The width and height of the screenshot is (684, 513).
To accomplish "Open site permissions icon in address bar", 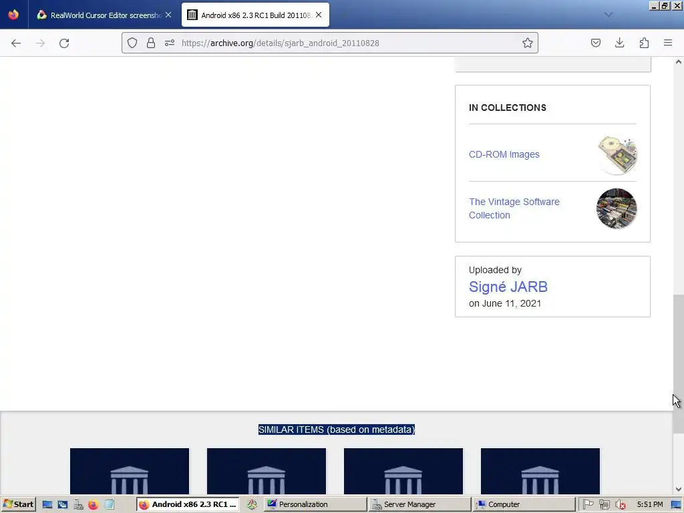I will 170,43.
